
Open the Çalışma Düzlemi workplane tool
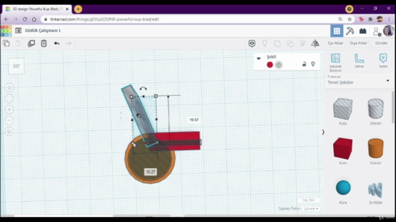335,62
